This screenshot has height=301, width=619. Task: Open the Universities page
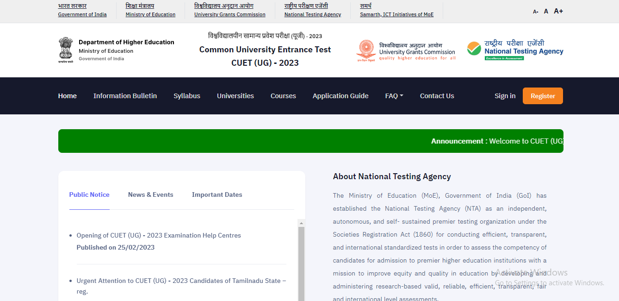coord(235,96)
